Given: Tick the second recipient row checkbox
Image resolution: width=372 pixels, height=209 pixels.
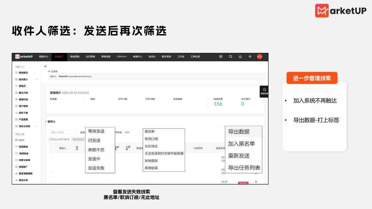Looking at the screenshot, I should pos(53,171).
